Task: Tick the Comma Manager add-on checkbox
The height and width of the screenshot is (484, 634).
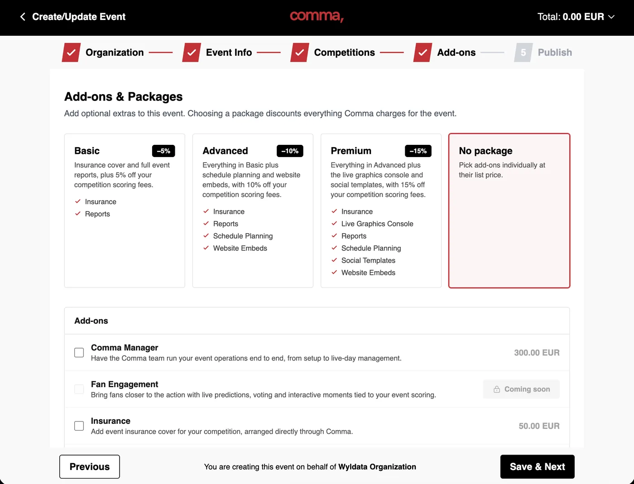Action: click(x=79, y=353)
